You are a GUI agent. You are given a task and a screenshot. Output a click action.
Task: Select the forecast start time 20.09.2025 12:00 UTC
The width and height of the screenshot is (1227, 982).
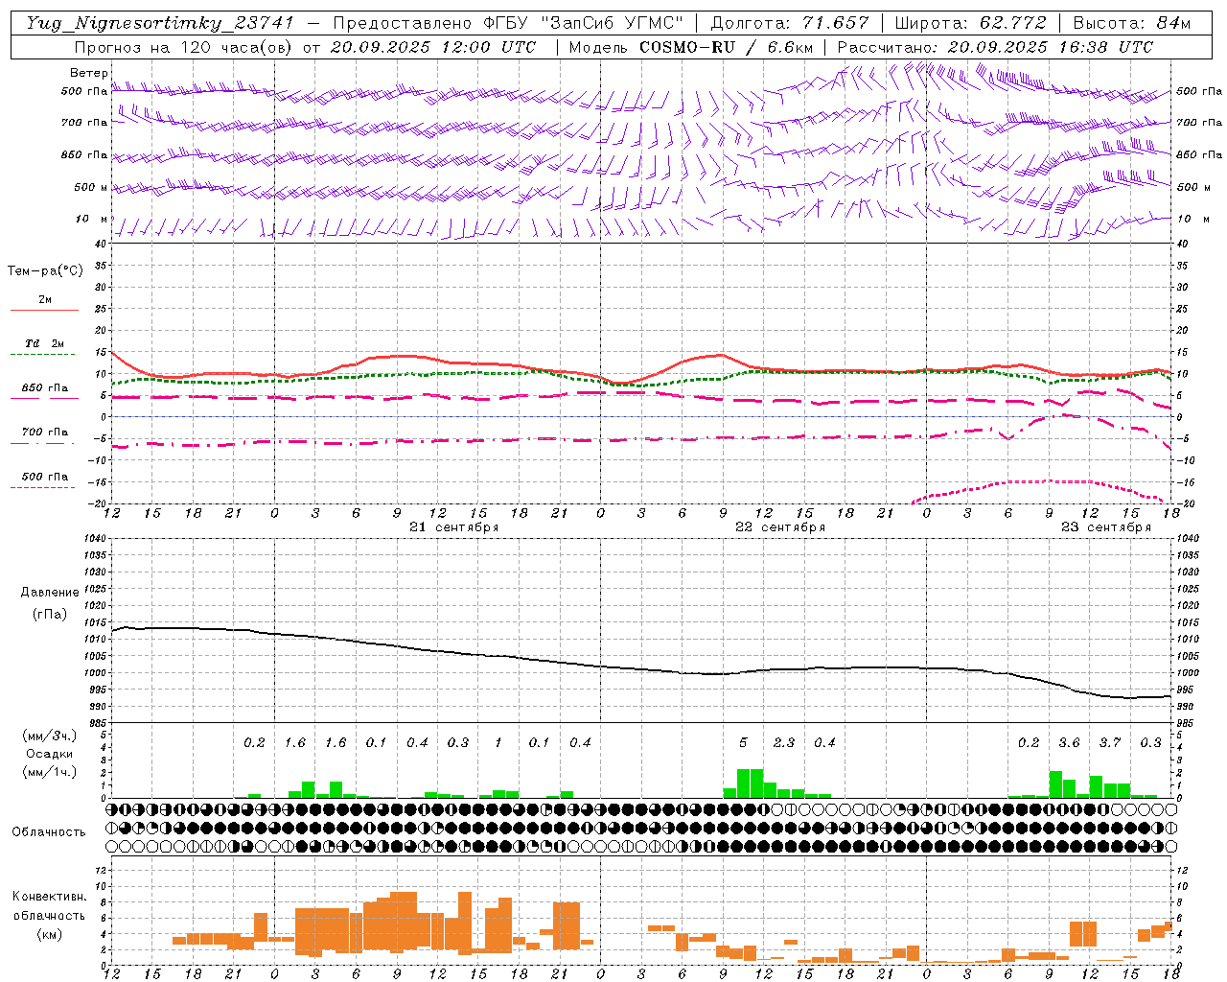(433, 47)
